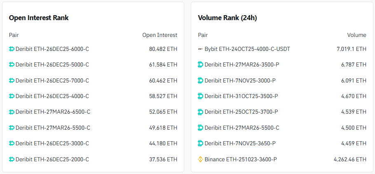Open Deribit ETH-7NOV25-3000-P pair
Image resolution: width=375 pixels, height=174 pixels.
tap(240, 80)
